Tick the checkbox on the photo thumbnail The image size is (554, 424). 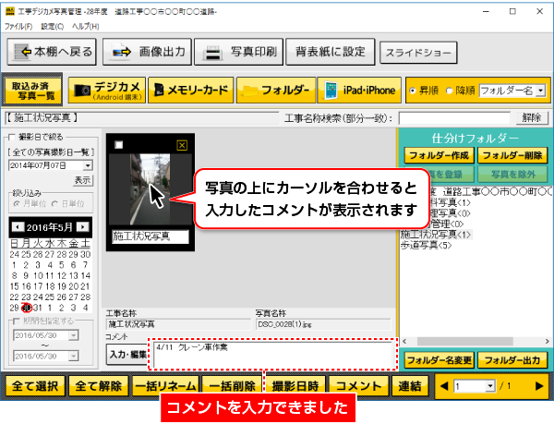(x=118, y=145)
